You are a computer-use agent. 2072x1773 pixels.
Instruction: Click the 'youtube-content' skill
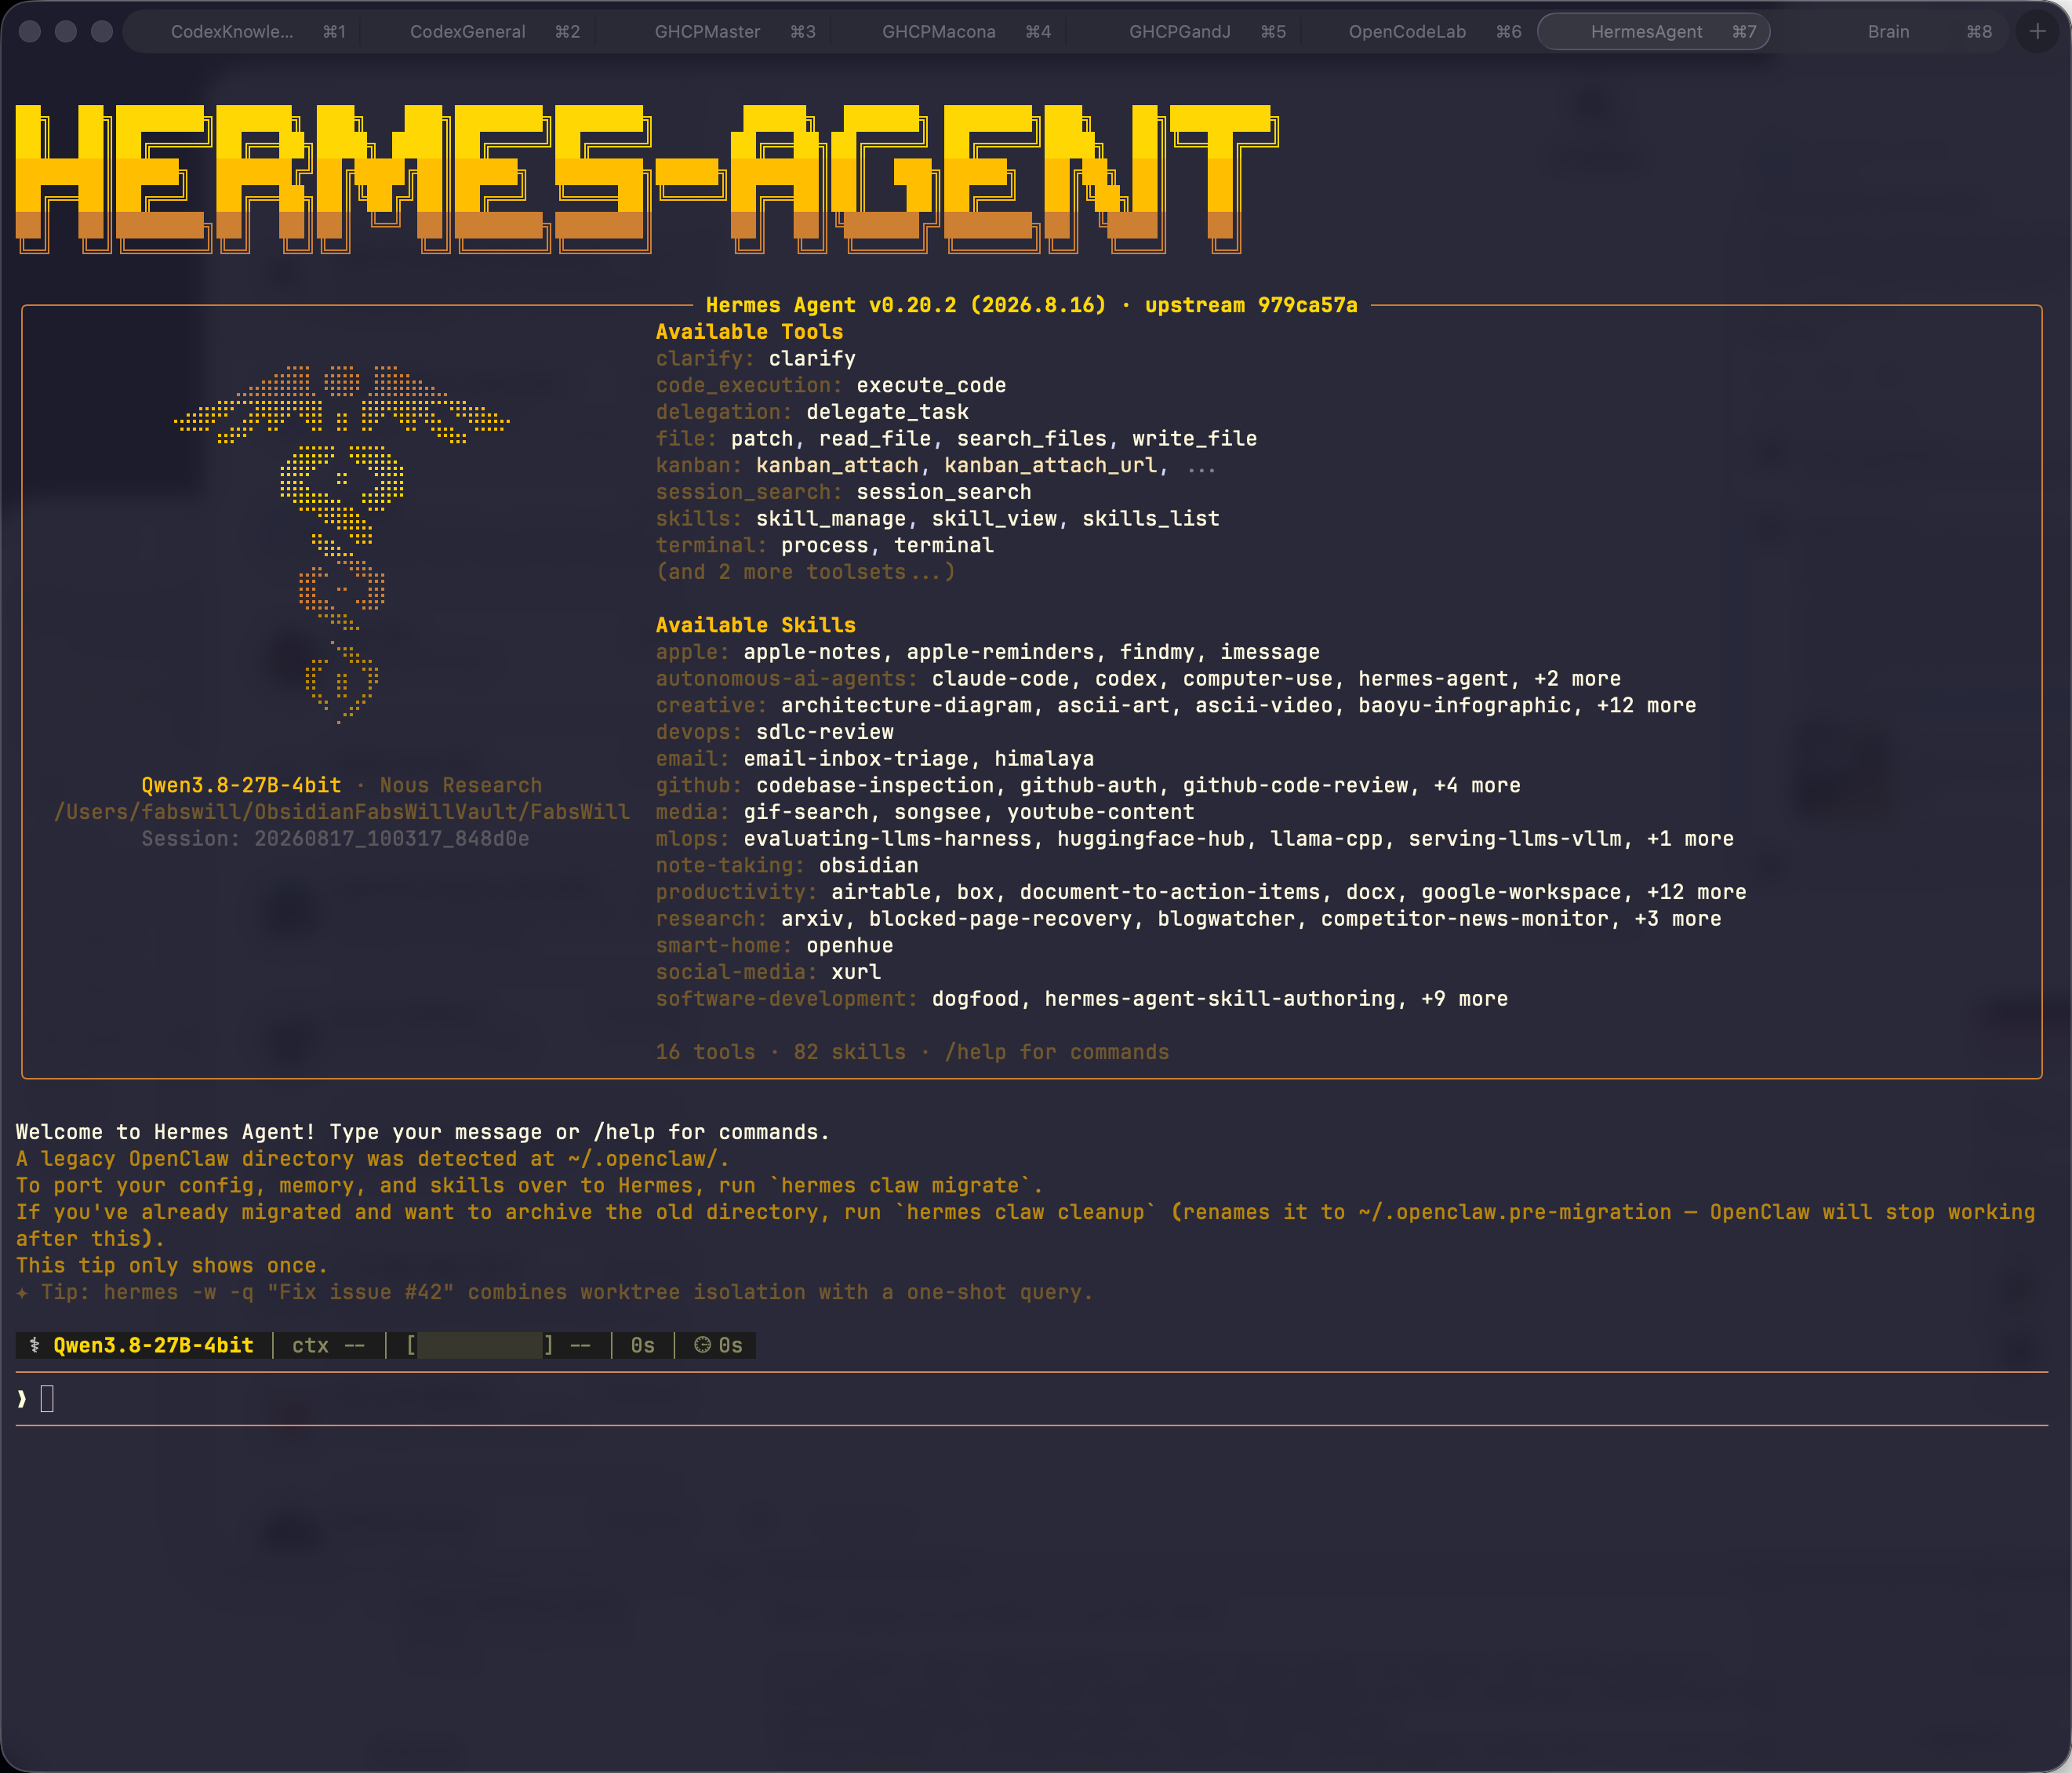pyautogui.click(x=1100, y=813)
